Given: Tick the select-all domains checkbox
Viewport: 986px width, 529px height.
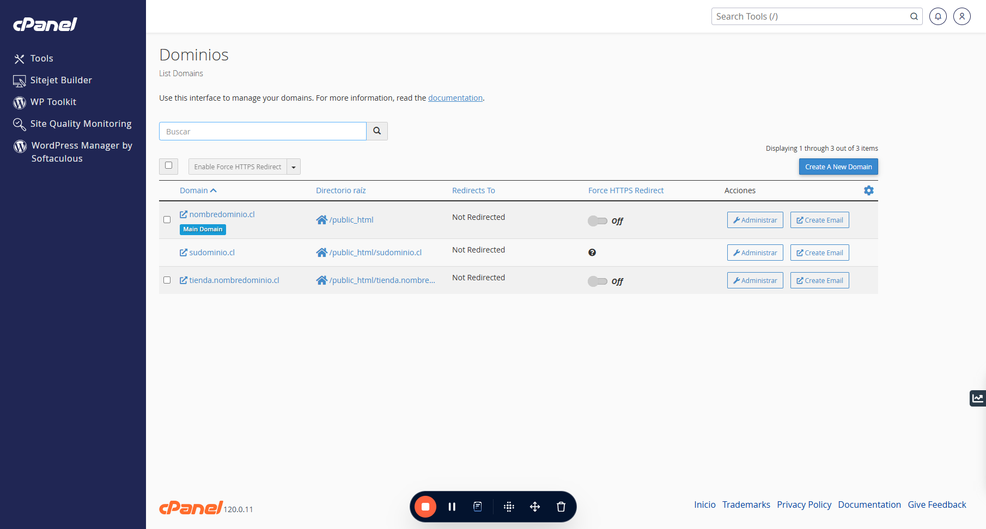Looking at the screenshot, I should point(169,165).
